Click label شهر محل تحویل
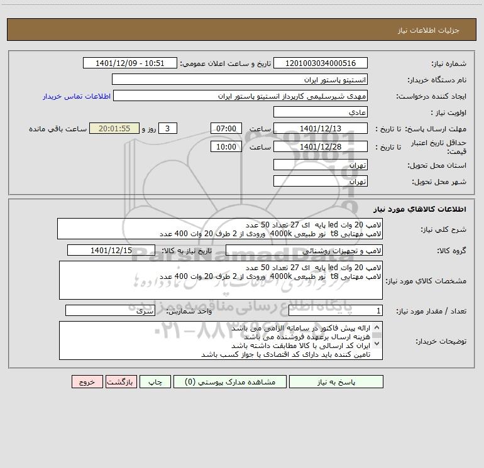This screenshot has height=468, width=484. (x=439, y=182)
